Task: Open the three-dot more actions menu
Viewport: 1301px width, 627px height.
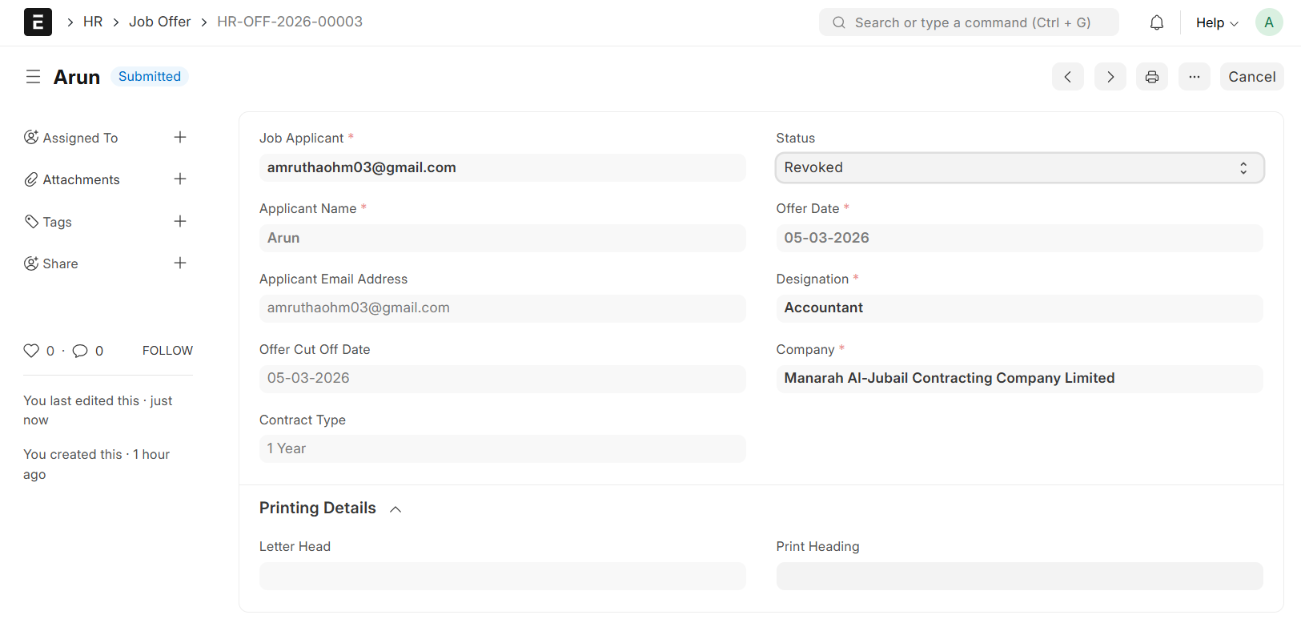Action: tap(1194, 77)
